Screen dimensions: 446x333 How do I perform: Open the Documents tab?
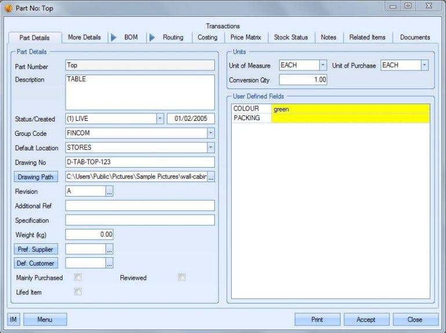(x=415, y=38)
